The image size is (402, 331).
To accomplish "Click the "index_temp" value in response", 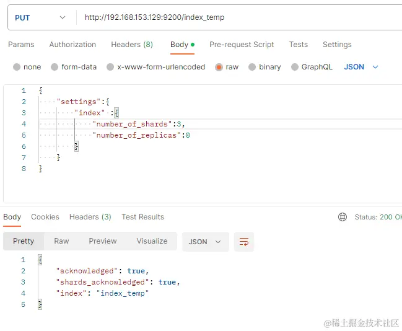I will point(123,293).
